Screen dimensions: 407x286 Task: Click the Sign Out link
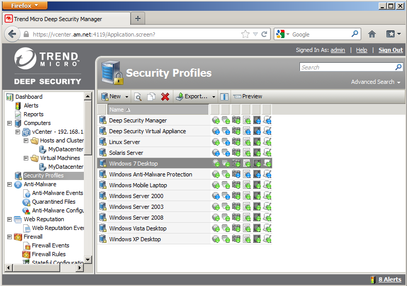coord(391,50)
